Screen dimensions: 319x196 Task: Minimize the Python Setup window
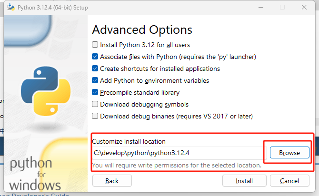coord(260,8)
